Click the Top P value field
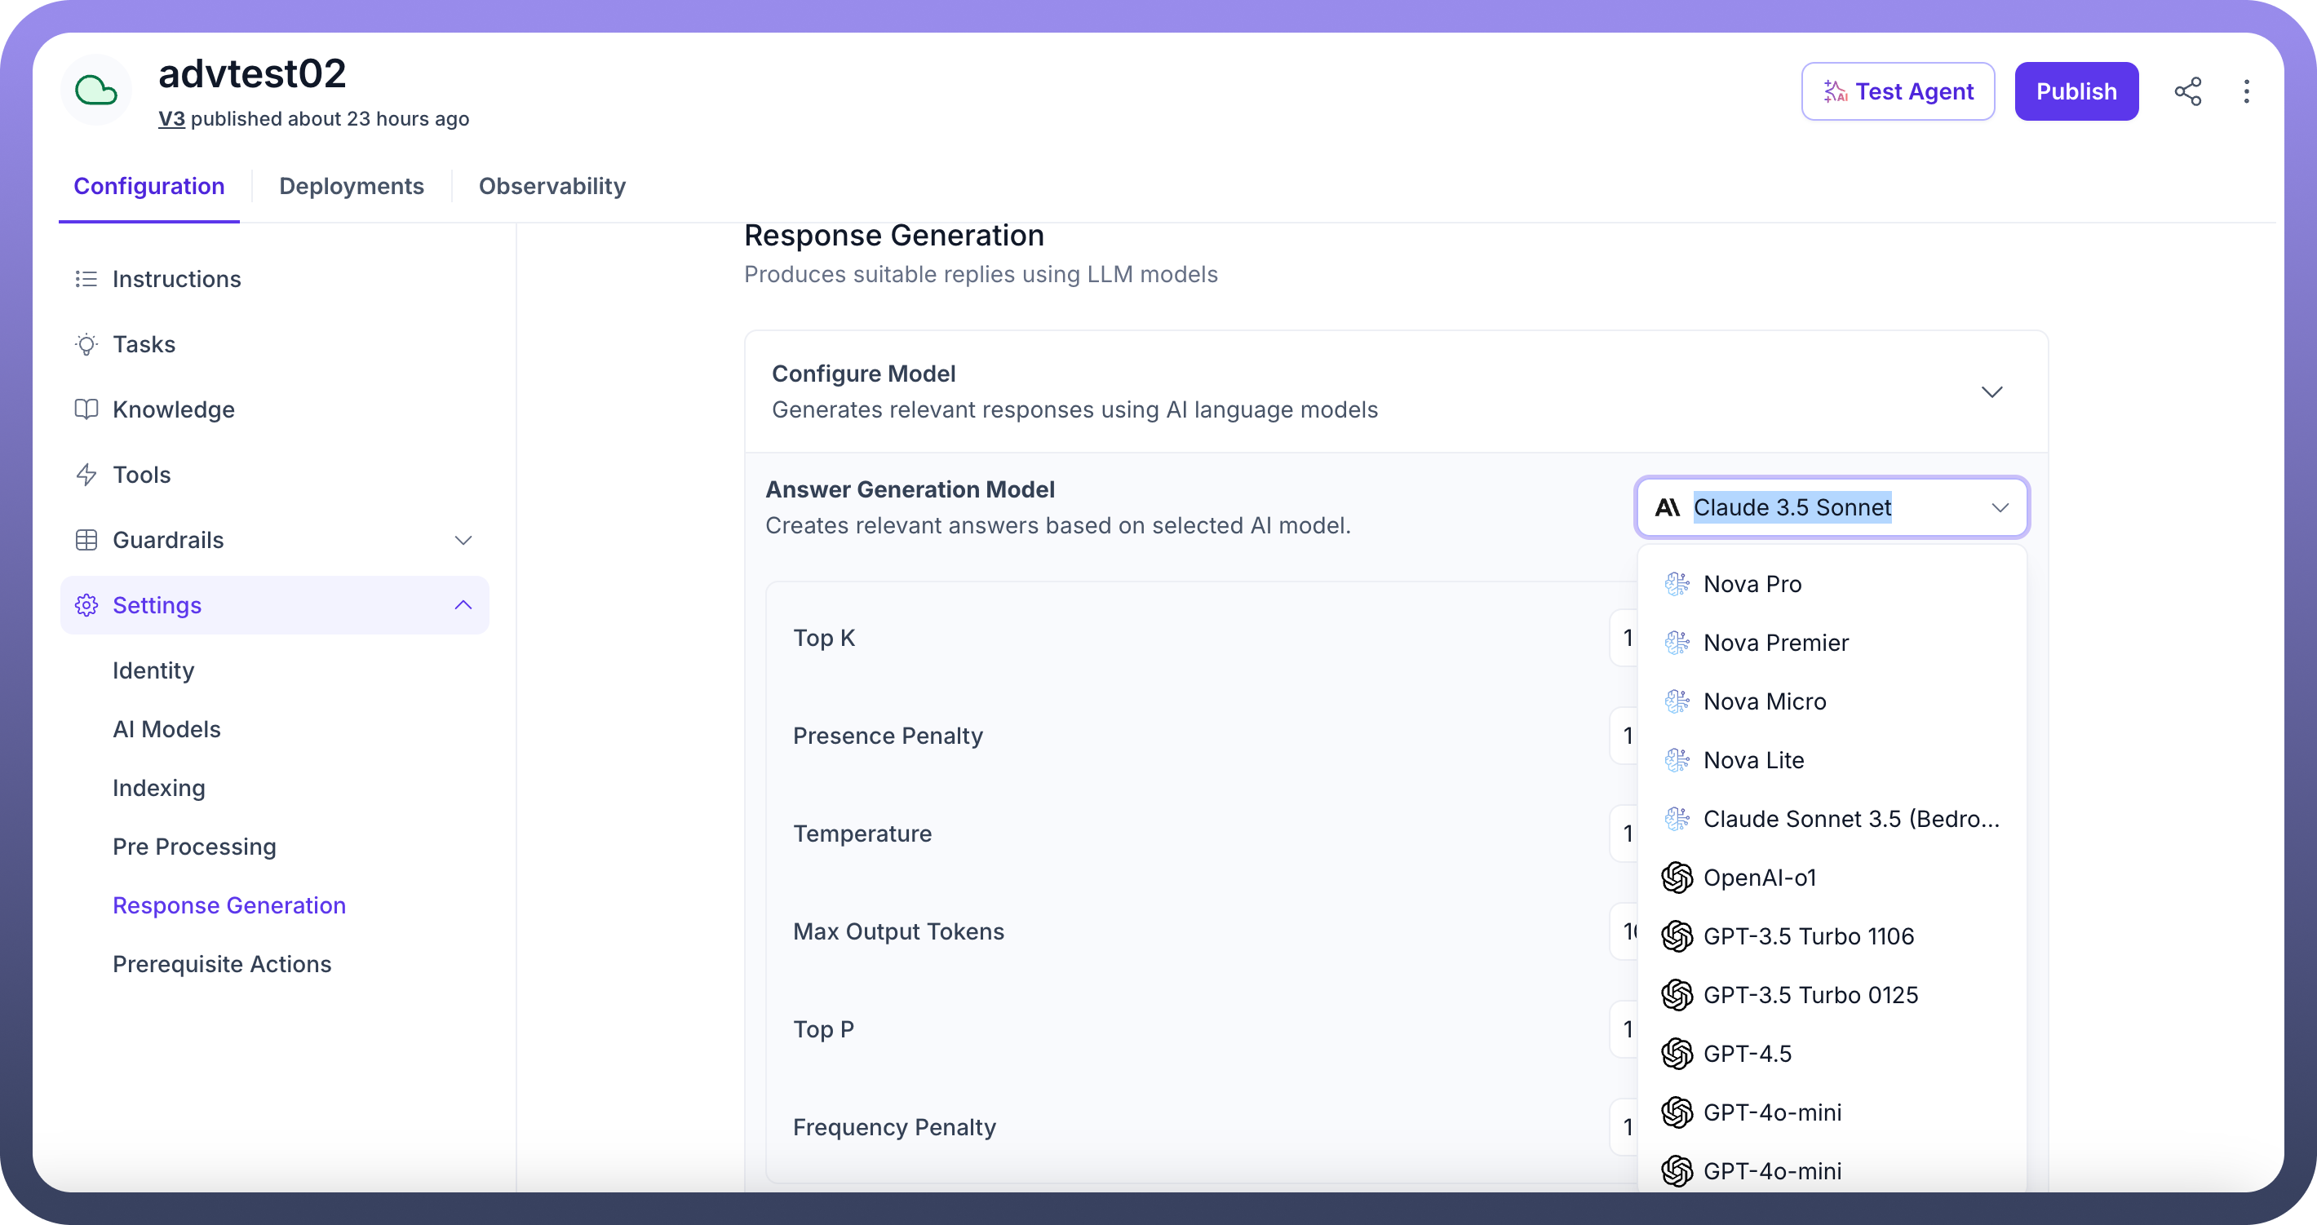This screenshot has width=2317, height=1225. 1624,1030
